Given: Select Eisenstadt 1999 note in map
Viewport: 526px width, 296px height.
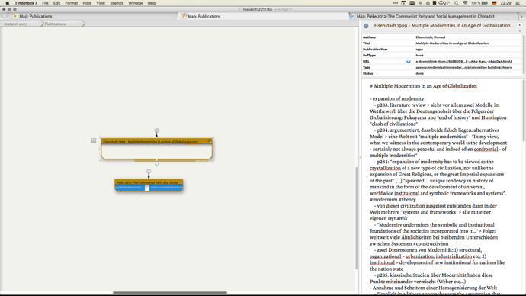Looking at the screenshot, I should pyautogui.click(x=157, y=149).
